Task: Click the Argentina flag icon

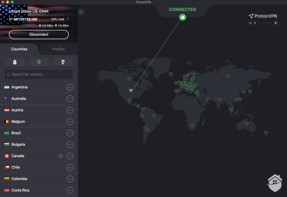Action: [x=7, y=87]
